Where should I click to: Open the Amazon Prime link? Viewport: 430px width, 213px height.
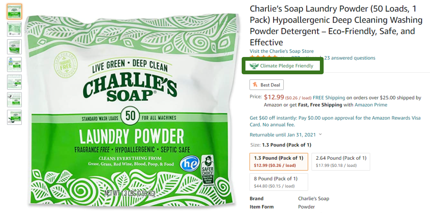(371, 105)
